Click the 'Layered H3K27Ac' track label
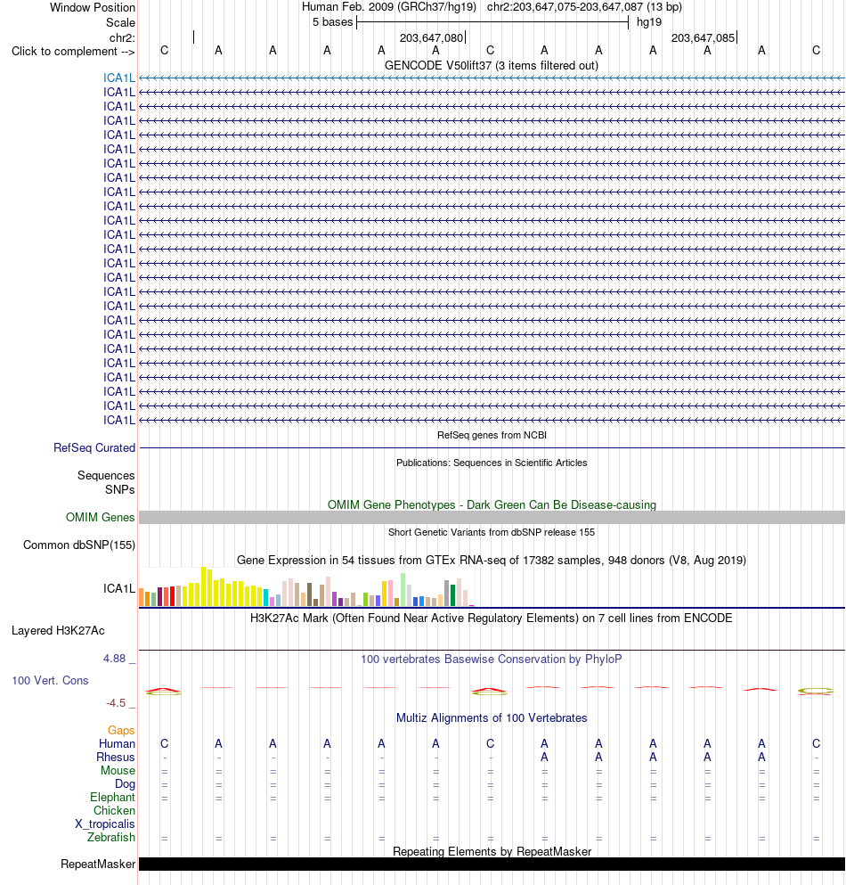 coord(58,630)
